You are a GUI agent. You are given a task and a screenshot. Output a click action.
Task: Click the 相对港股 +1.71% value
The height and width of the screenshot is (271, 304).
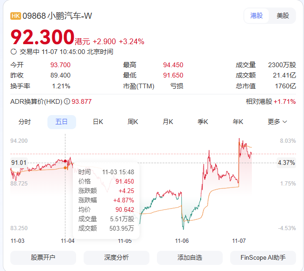coord(285,101)
